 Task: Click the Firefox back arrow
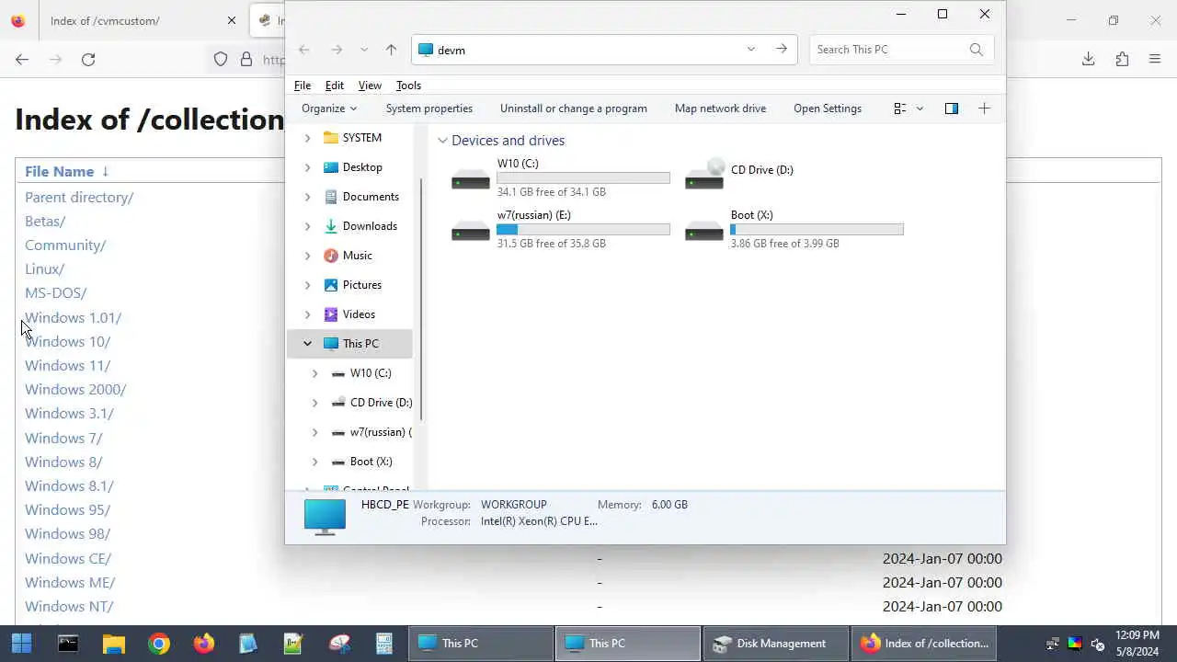[x=22, y=60]
